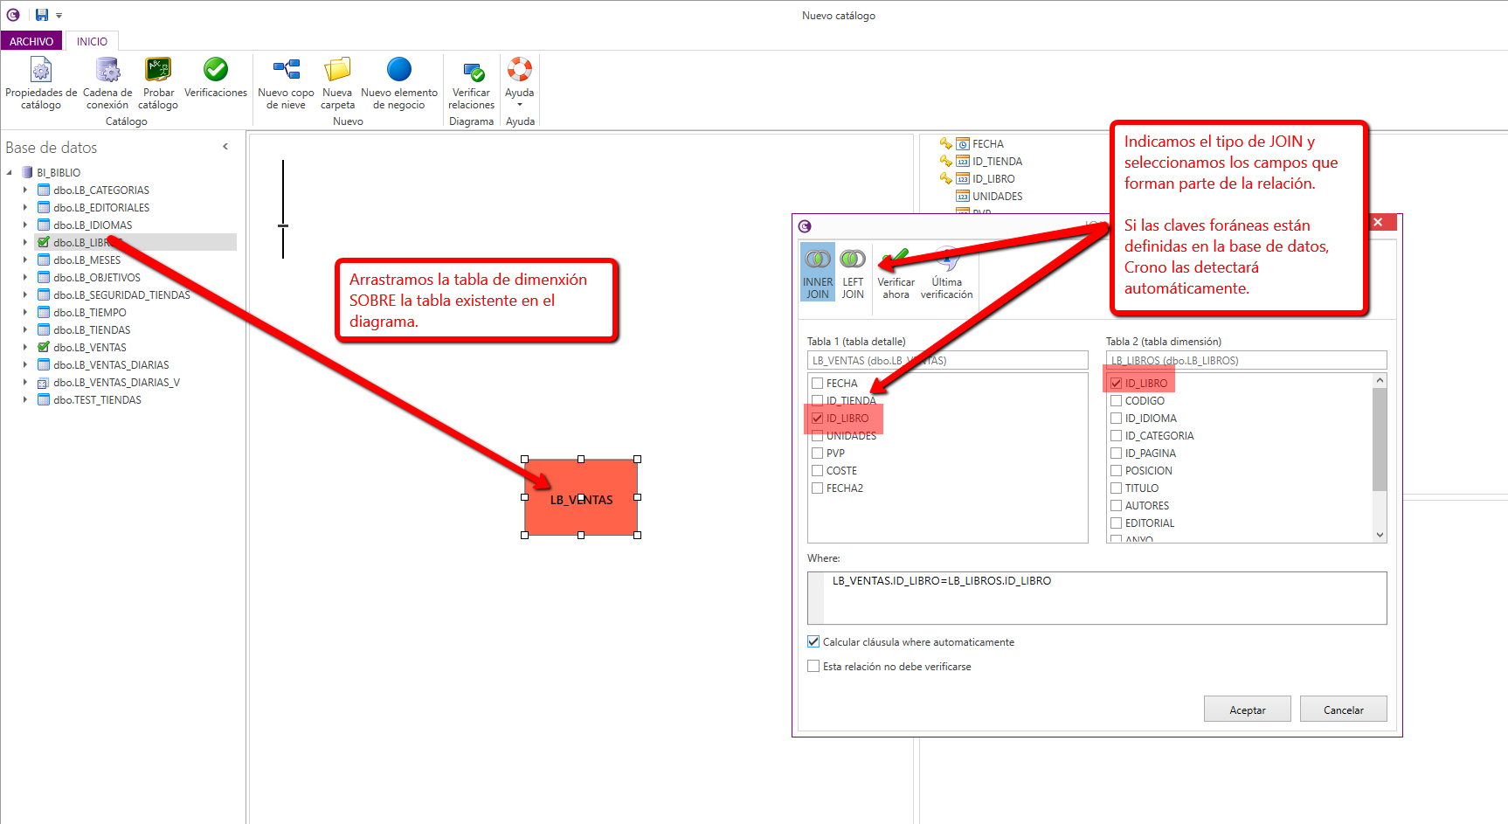Switch to the ARCHIVO tab
1508x824 pixels.
[31, 41]
